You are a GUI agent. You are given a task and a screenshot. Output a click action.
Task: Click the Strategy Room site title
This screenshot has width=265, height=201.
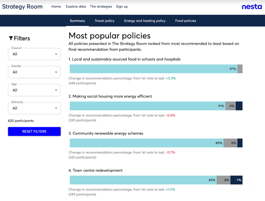point(22,7)
